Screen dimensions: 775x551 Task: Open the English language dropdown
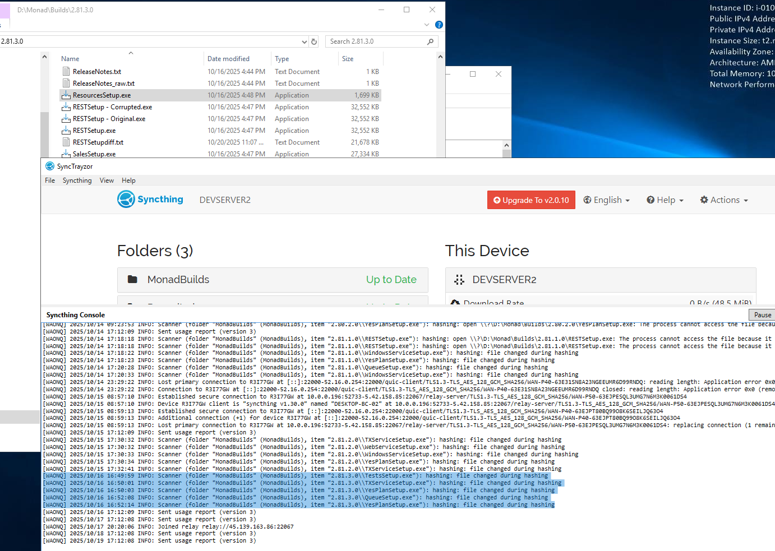(607, 200)
